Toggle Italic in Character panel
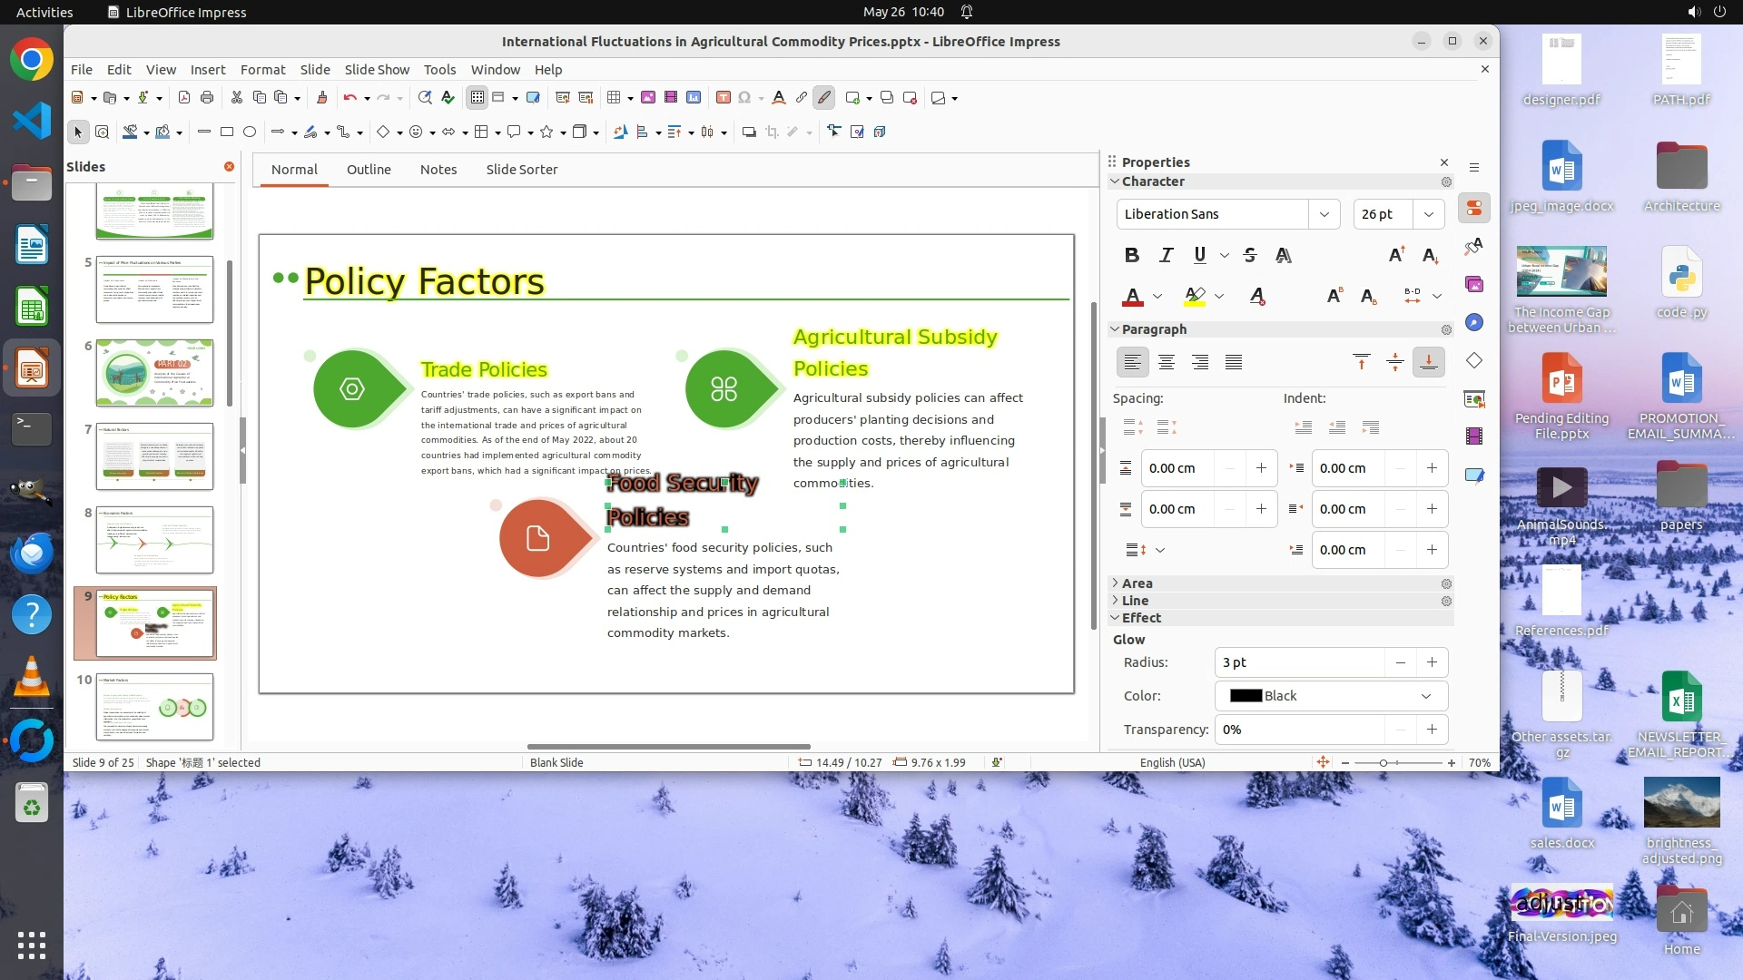The image size is (1743, 980). [1167, 255]
